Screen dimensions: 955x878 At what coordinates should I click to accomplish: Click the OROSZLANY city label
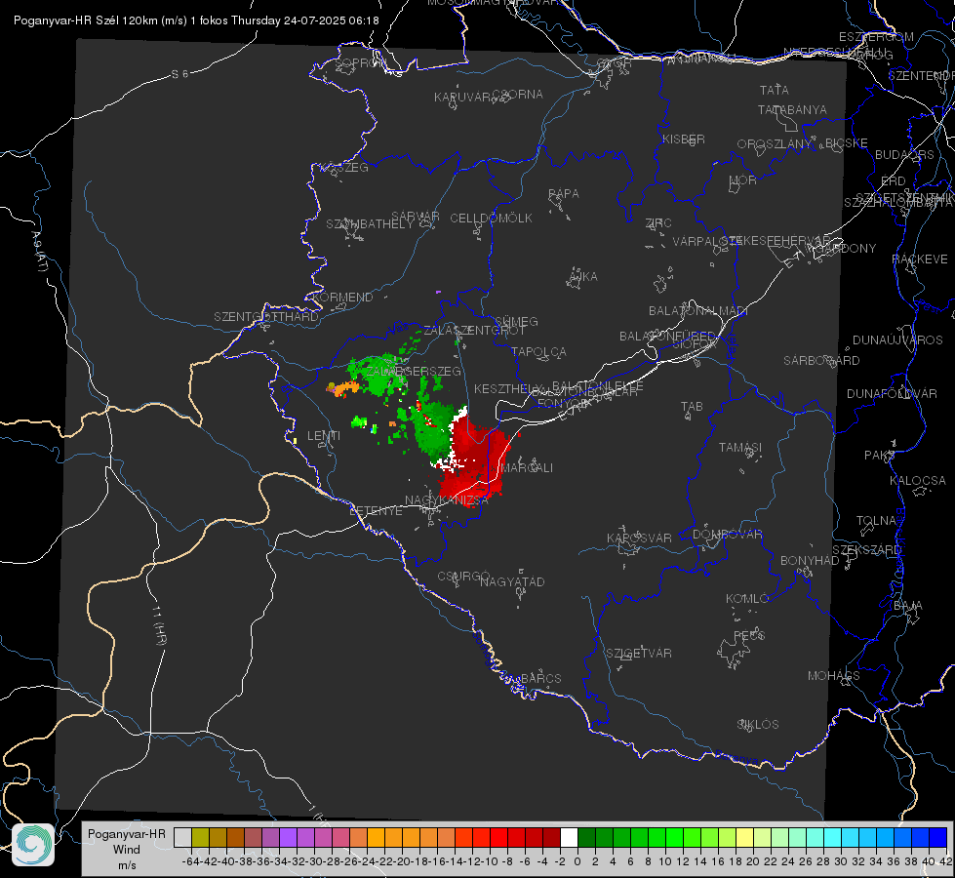point(775,144)
